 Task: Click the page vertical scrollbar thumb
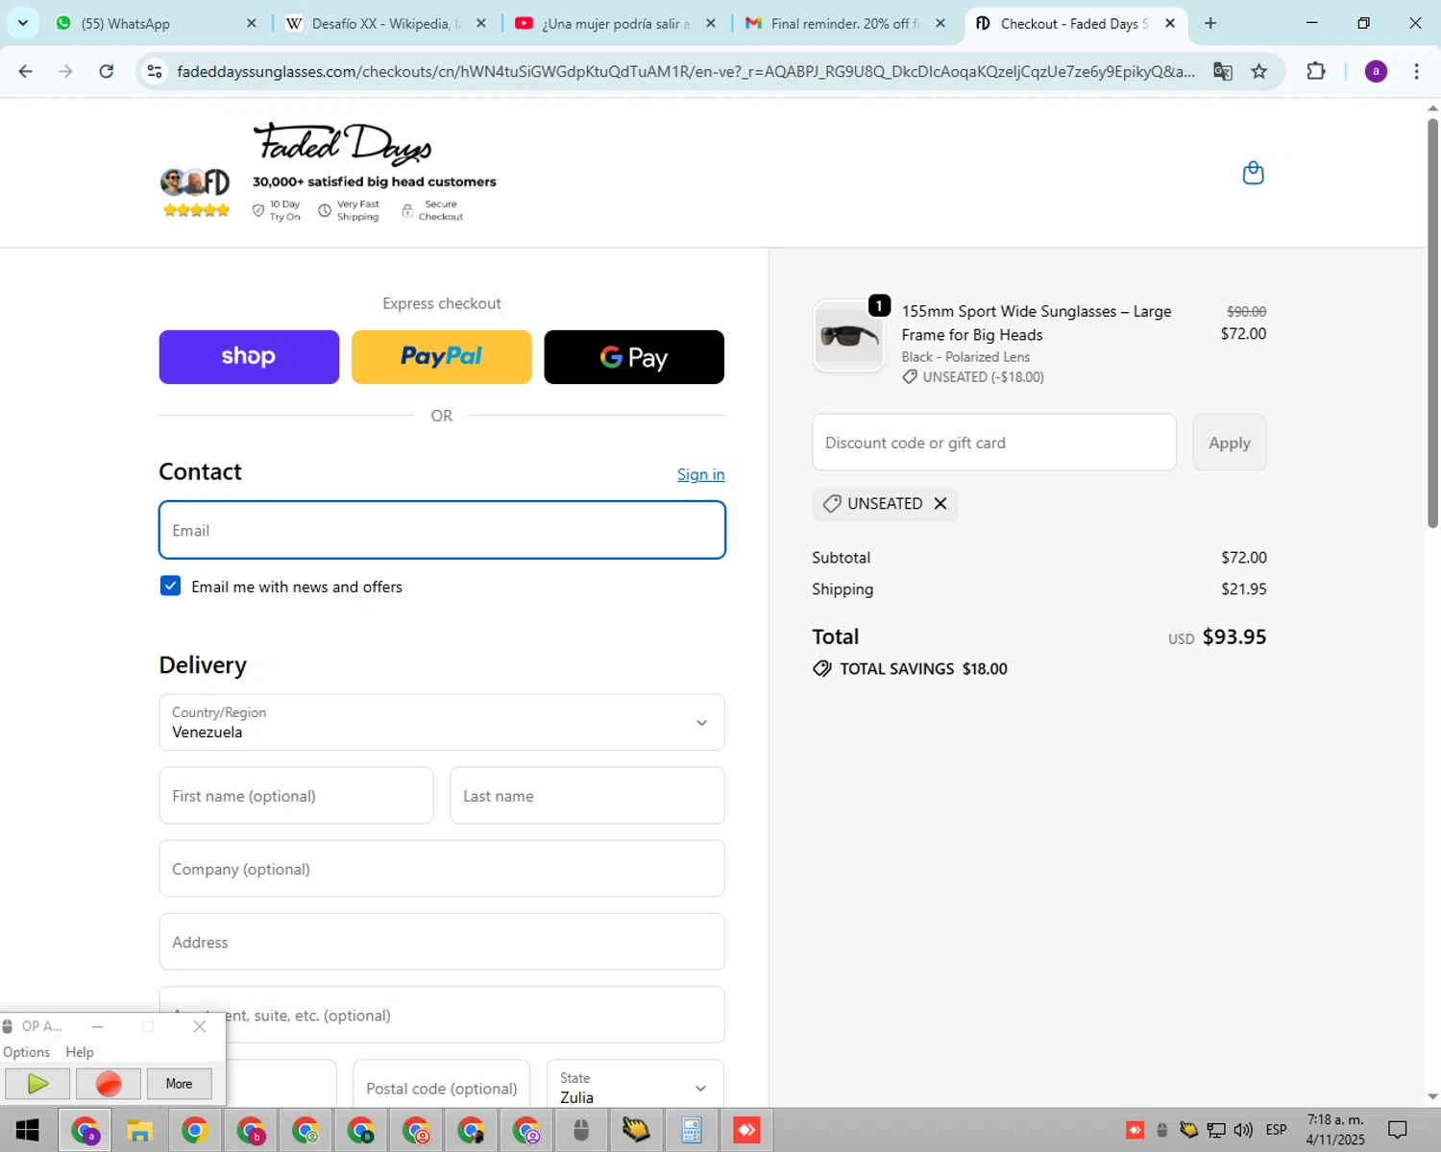1432,322
